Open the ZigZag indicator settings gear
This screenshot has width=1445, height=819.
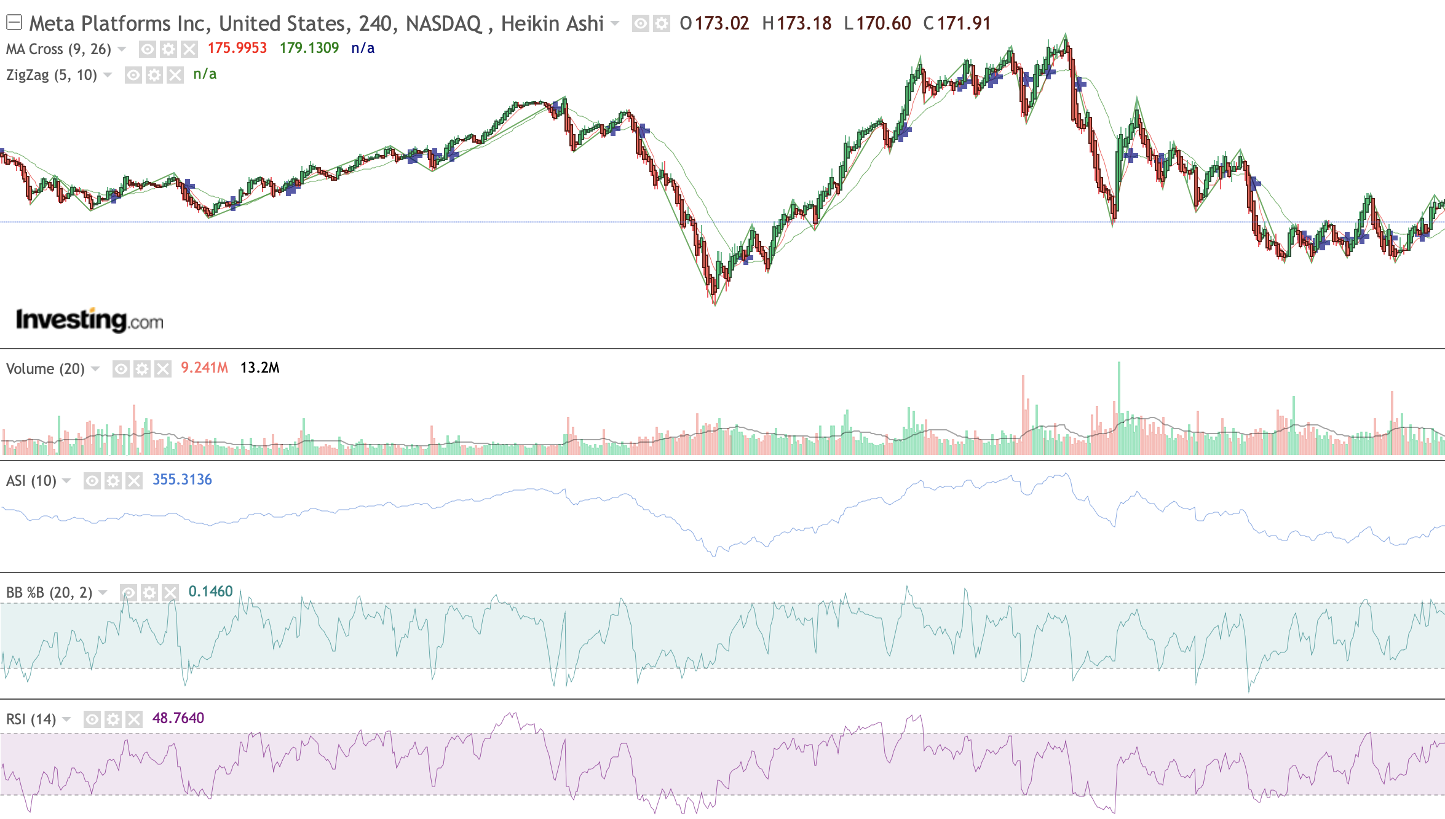[154, 75]
